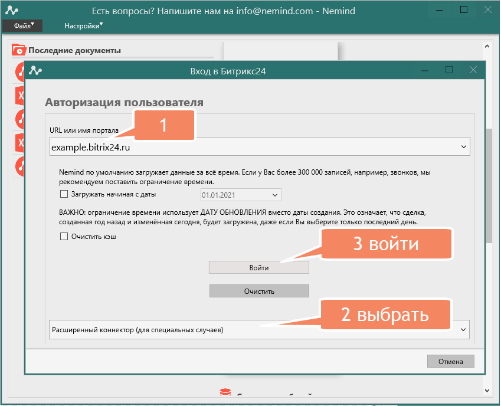Screen dimensions: 501x406
Task: Click the Последние документы heading
Action: tap(74, 51)
